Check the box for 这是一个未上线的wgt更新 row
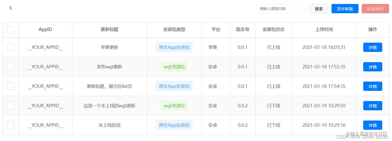 (11, 106)
